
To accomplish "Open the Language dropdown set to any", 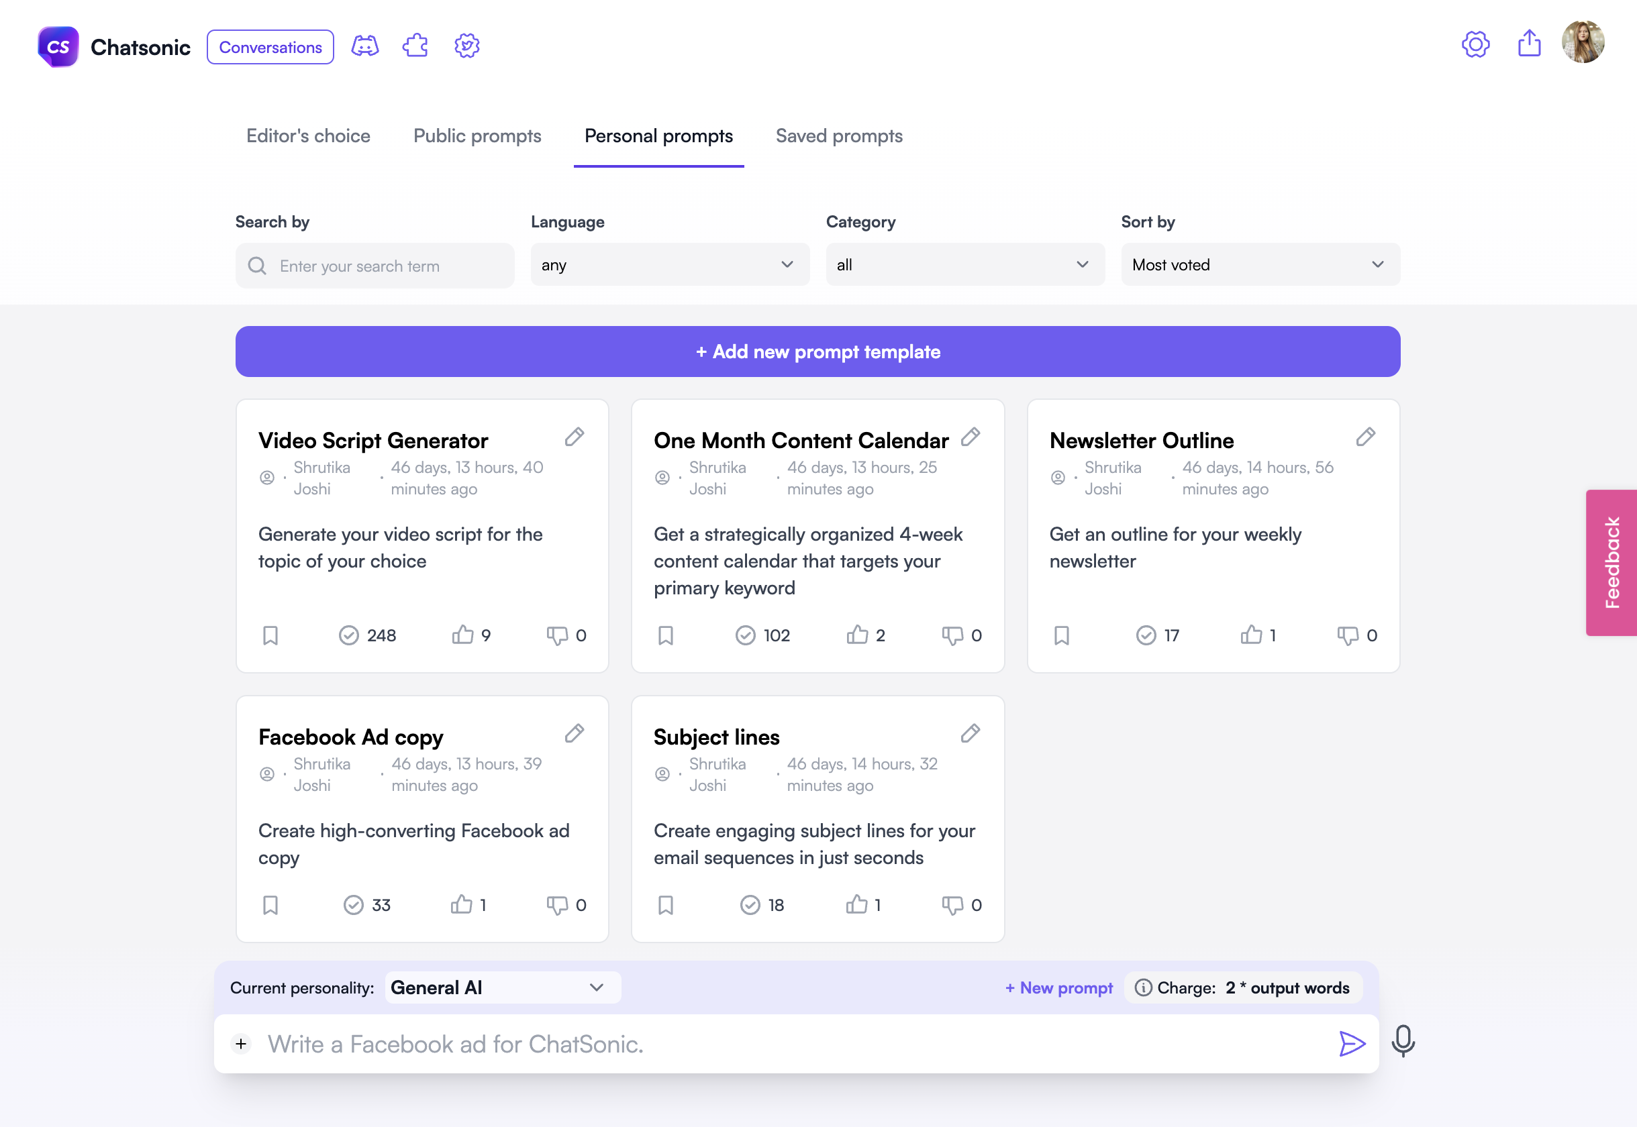I will pyautogui.click(x=669, y=265).
